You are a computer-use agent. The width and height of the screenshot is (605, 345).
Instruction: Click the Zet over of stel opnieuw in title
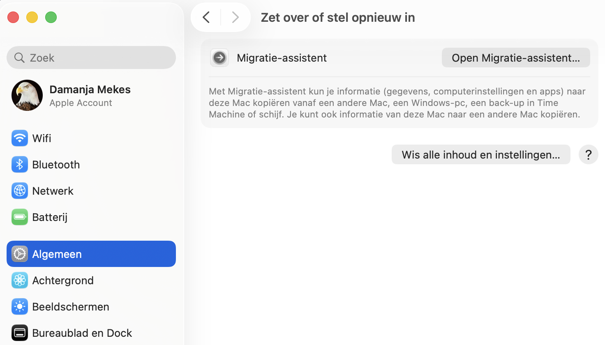337,17
